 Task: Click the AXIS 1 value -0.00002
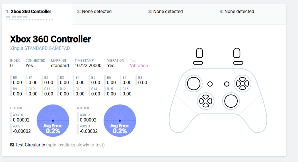pos(22,131)
